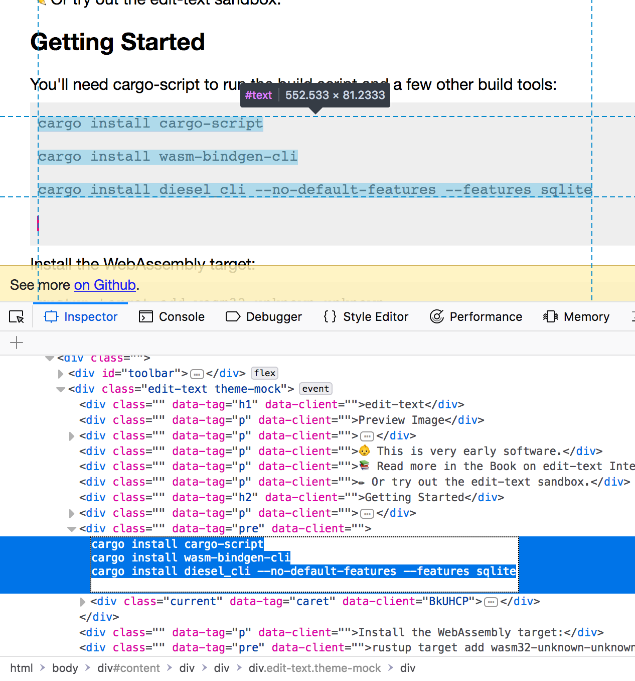Screen dimensions: 635x681
Task: Click the 'Getting Started' page heading
Action: pyautogui.click(x=117, y=42)
